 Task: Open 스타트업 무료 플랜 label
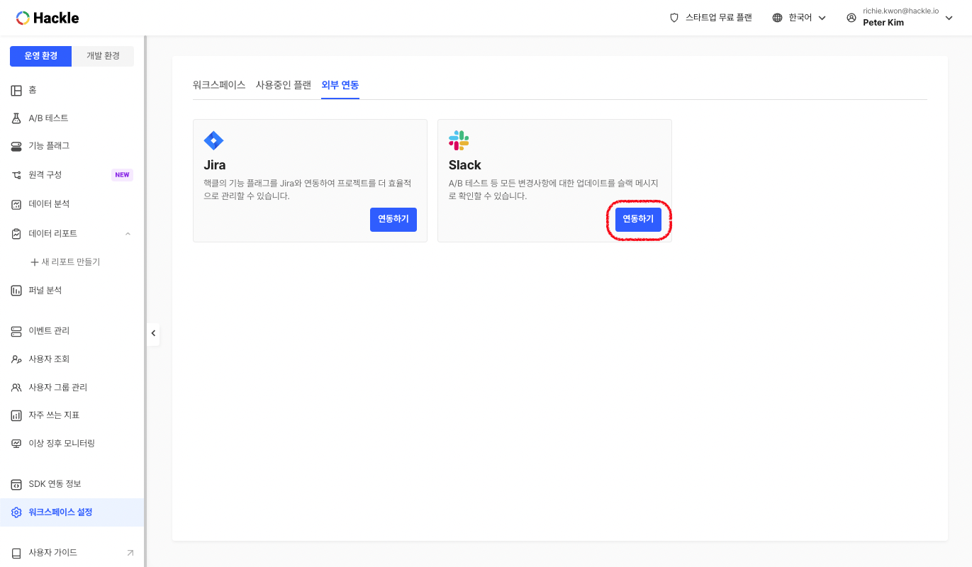pos(719,18)
